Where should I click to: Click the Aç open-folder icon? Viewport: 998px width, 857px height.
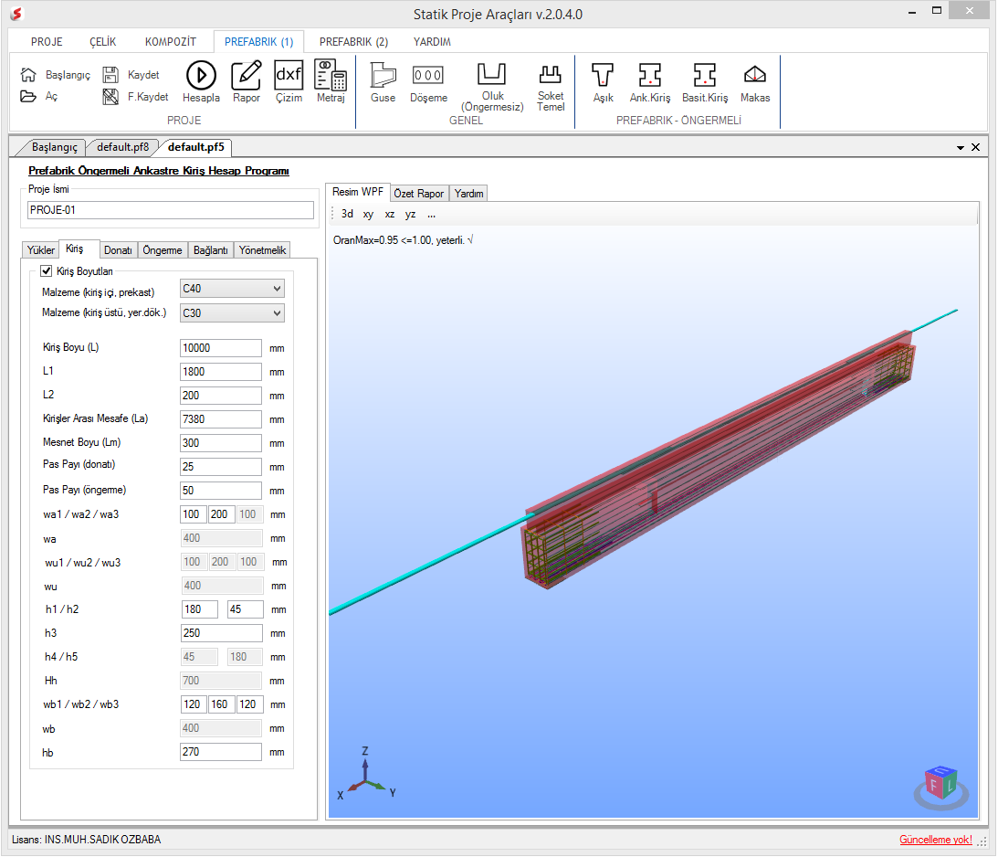(28, 96)
